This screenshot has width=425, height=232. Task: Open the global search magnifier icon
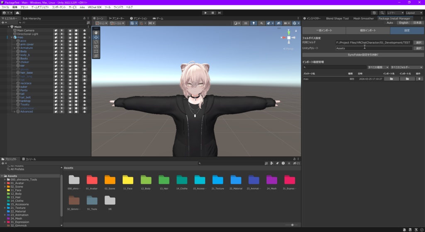coord(382,13)
